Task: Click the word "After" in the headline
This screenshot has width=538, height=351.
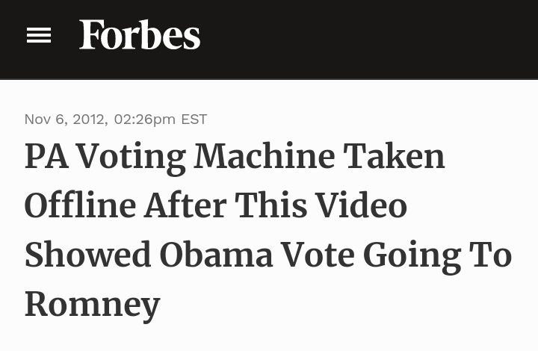Action: (185, 206)
